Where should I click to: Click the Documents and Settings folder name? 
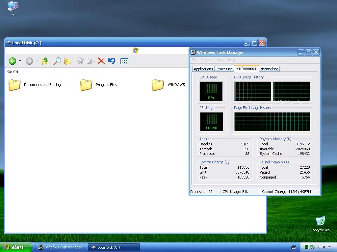coord(43,85)
